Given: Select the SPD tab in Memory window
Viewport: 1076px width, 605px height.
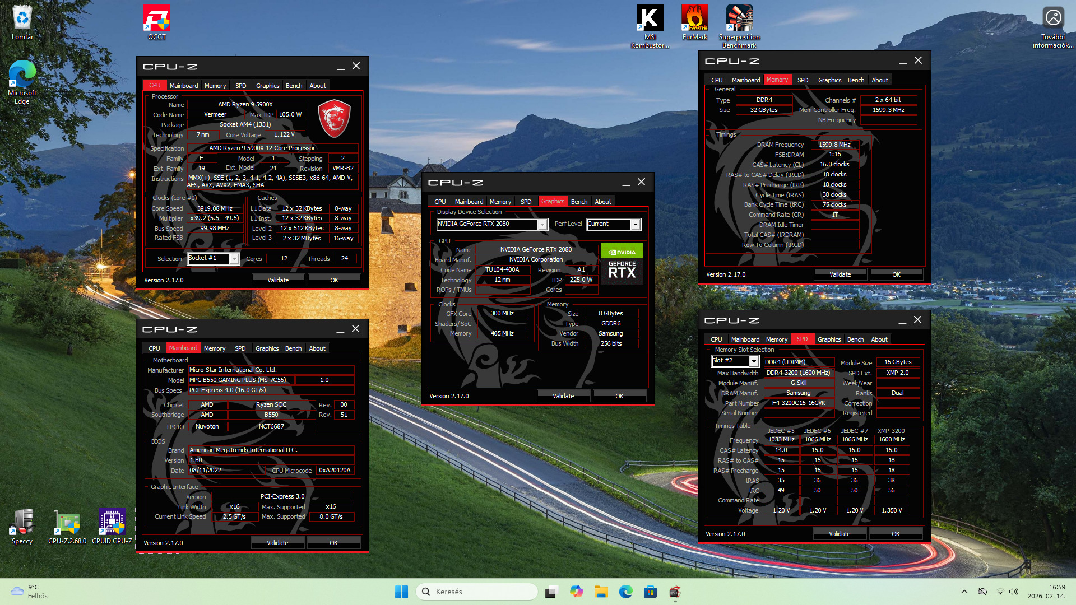Looking at the screenshot, I should 803,80.
